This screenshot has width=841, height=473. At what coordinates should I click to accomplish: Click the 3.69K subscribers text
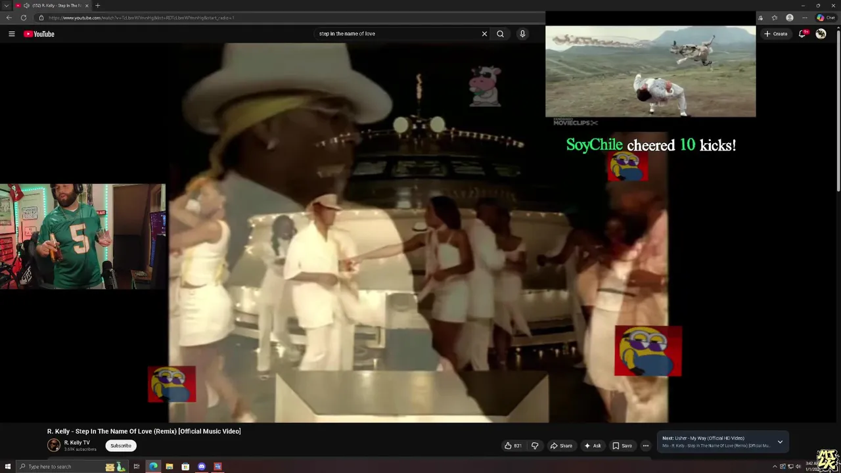[x=80, y=449]
